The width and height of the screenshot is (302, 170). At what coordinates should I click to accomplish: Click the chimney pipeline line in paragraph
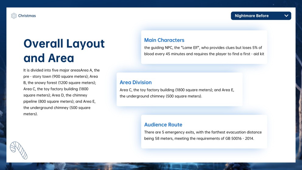click(x=36, y=101)
